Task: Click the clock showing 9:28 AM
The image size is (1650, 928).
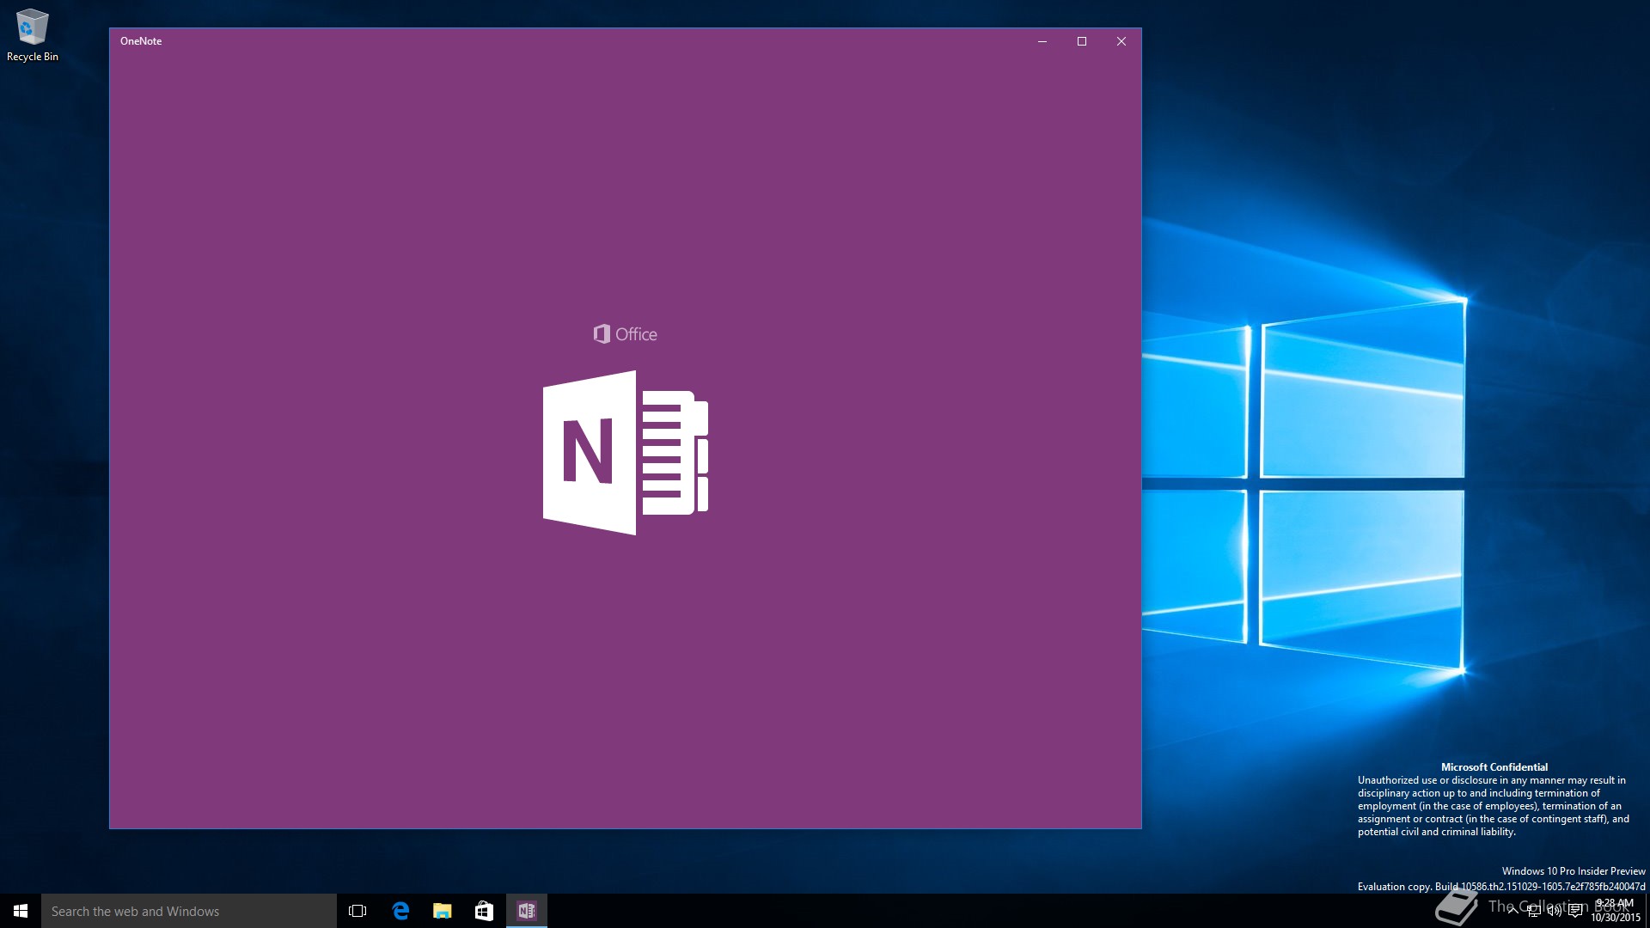Action: pyautogui.click(x=1615, y=911)
